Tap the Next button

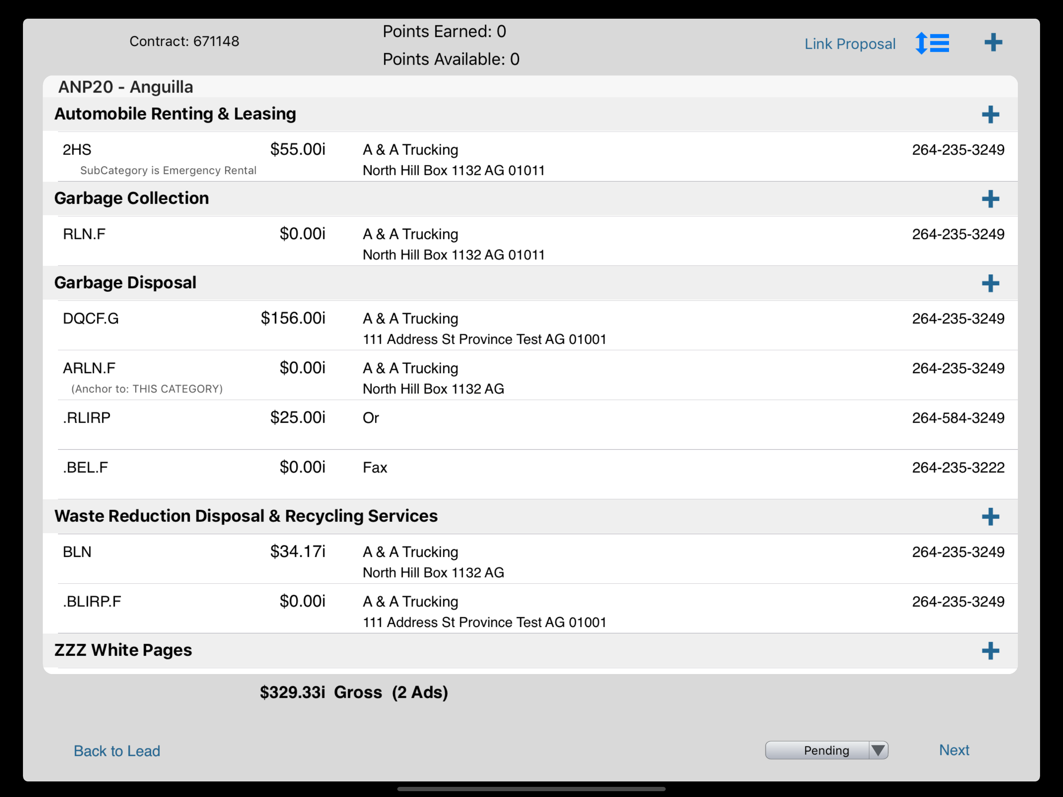click(x=954, y=750)
